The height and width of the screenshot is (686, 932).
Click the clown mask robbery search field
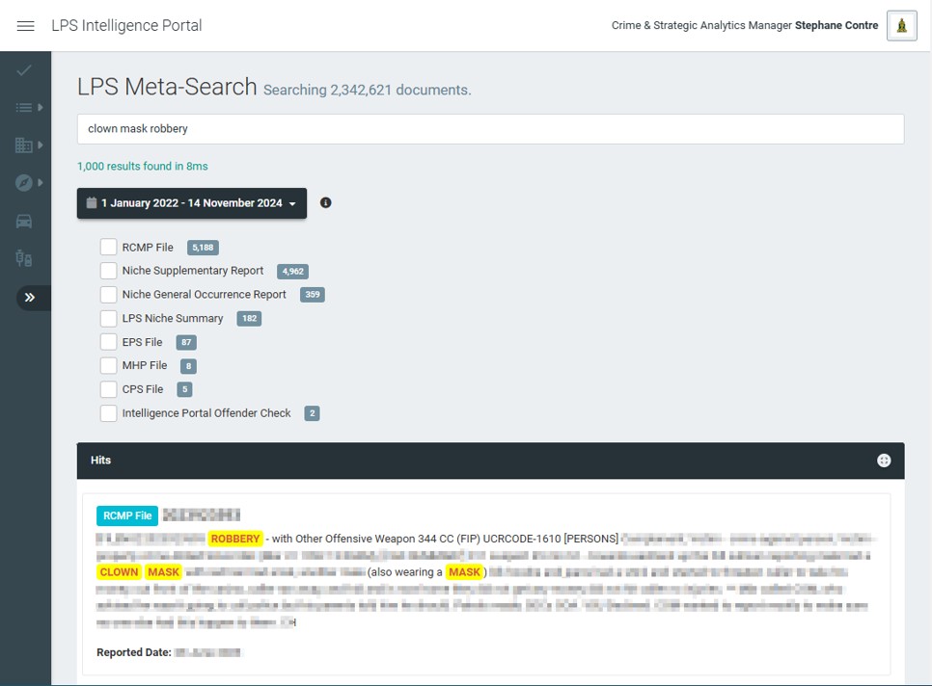tap(490, 129)
